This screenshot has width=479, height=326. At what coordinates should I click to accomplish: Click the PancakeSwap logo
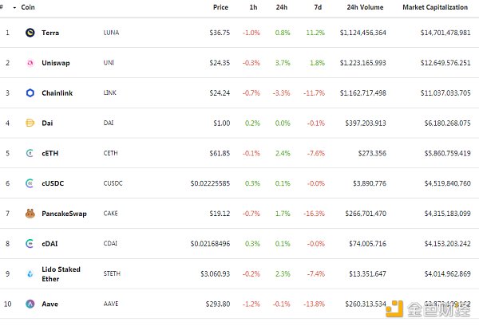point(30,213)
